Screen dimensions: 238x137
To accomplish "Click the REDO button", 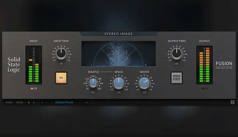I will coord(20,102).
